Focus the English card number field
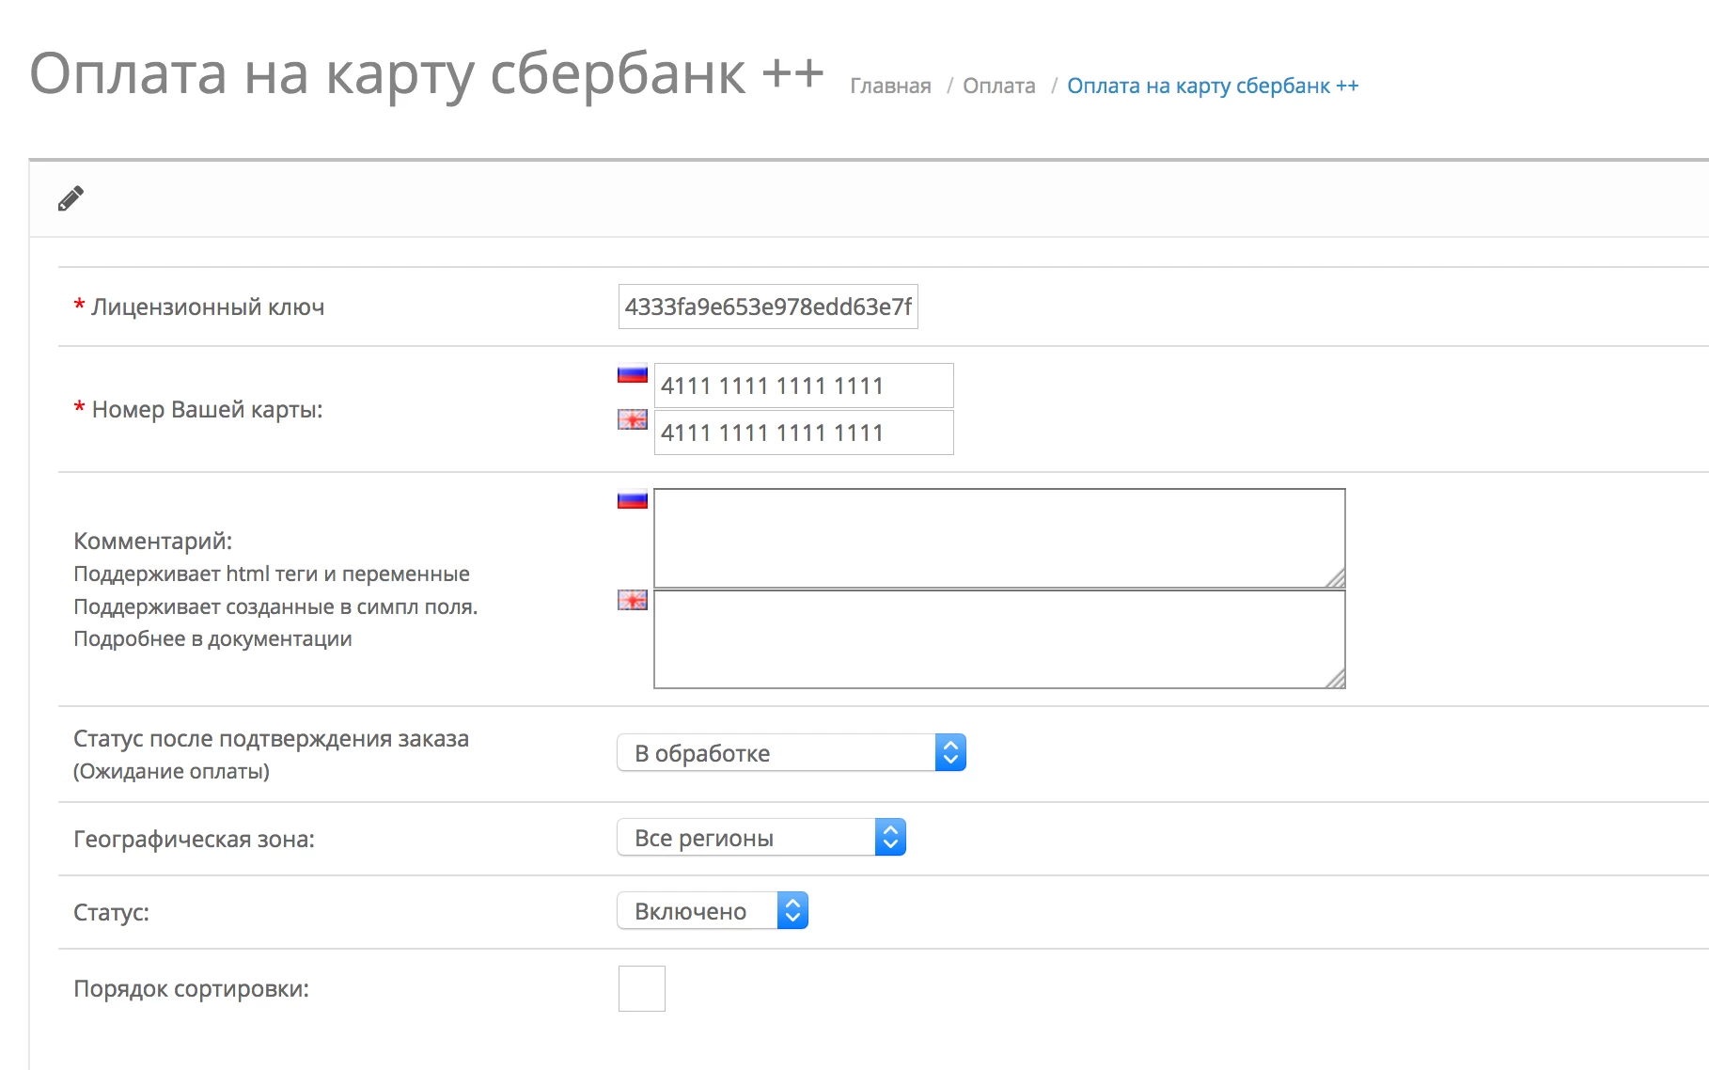Viewport: 1709px width, 1070px height. click(804, 433)
